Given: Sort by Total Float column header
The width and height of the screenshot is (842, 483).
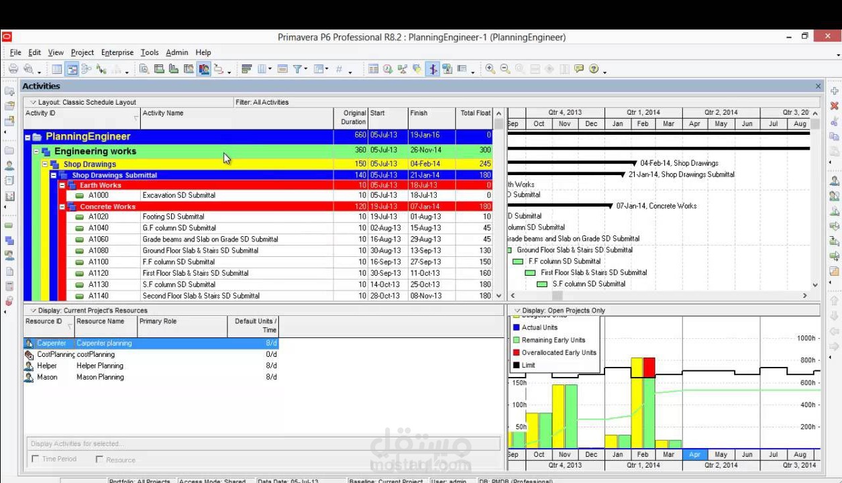Looking at the screenshot, I should 474,117.
